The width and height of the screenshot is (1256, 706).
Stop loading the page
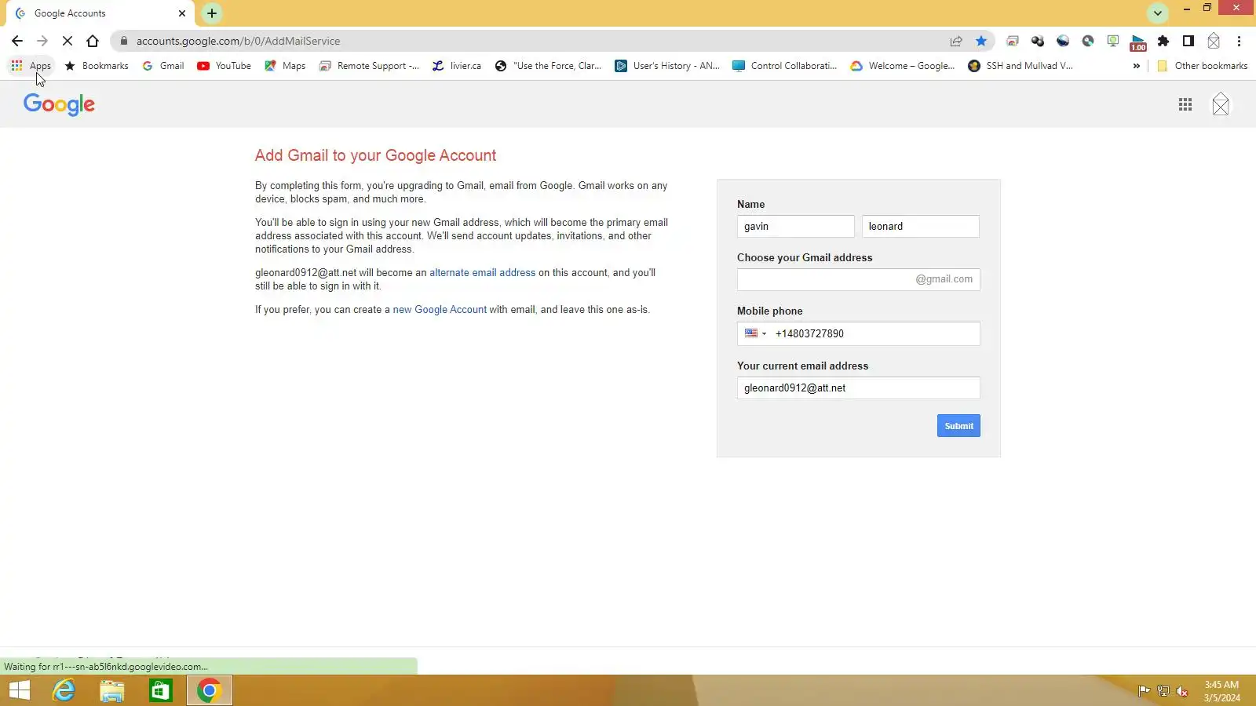tap(68, 41)
